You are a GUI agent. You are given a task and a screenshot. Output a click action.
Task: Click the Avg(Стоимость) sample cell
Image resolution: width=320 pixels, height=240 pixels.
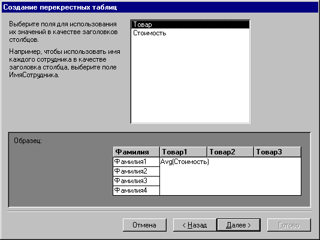(x=185, y=162)
